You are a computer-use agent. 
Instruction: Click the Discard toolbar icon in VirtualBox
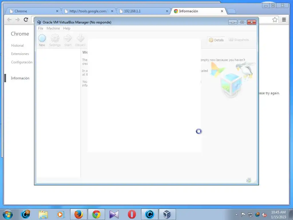[80, 40]
